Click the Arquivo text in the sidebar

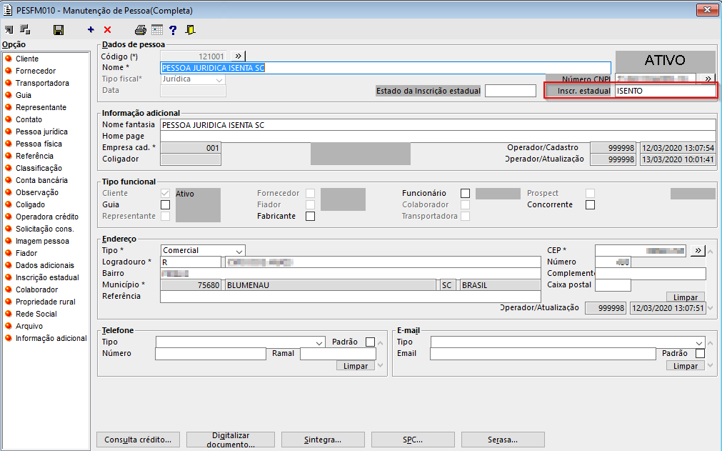[29, 326]
